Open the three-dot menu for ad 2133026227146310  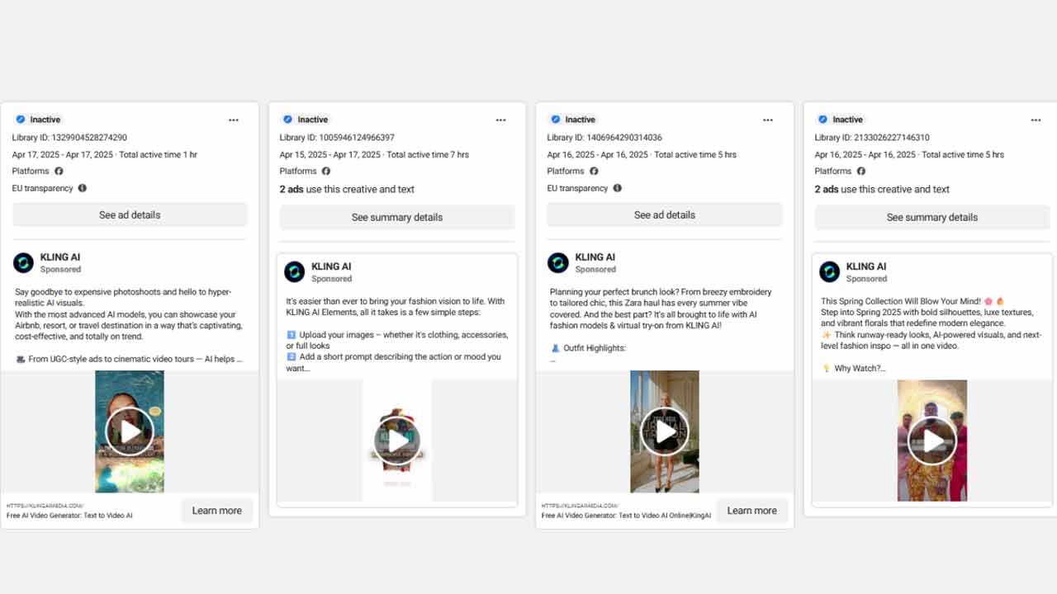[1036, 120]
